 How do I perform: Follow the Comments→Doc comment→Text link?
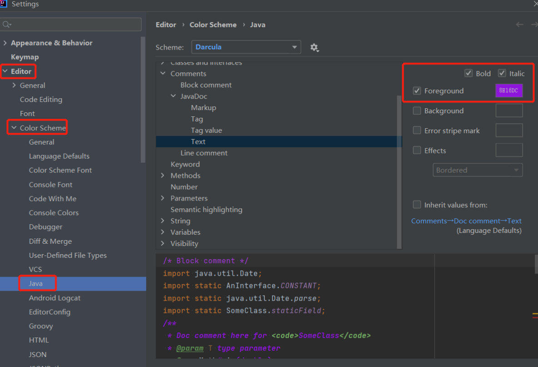click(466, 221)
